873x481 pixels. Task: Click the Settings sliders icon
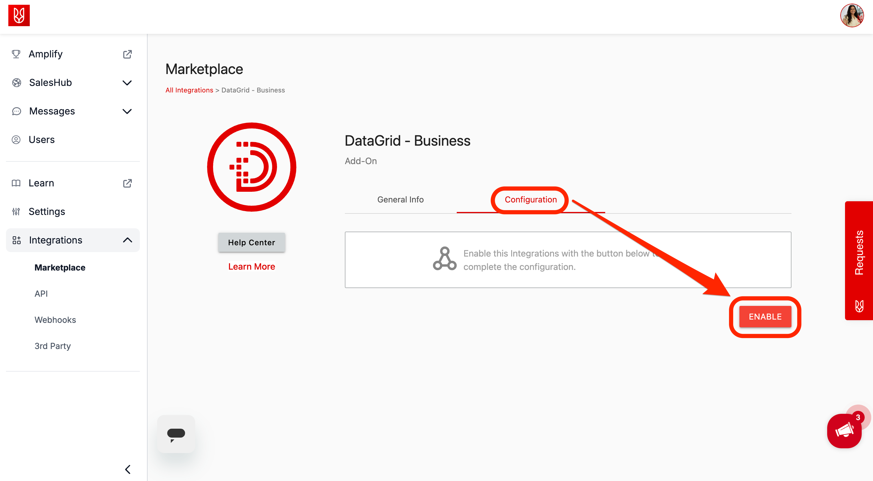(16, 212)
